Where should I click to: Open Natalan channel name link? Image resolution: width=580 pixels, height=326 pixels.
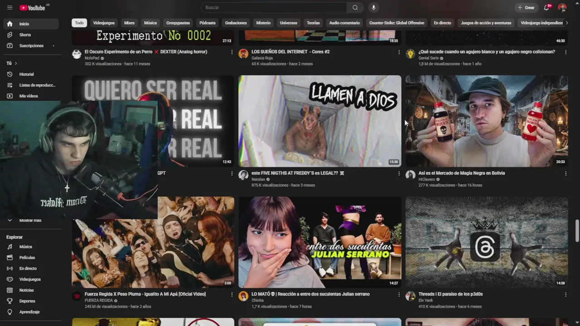coord(258,179)
